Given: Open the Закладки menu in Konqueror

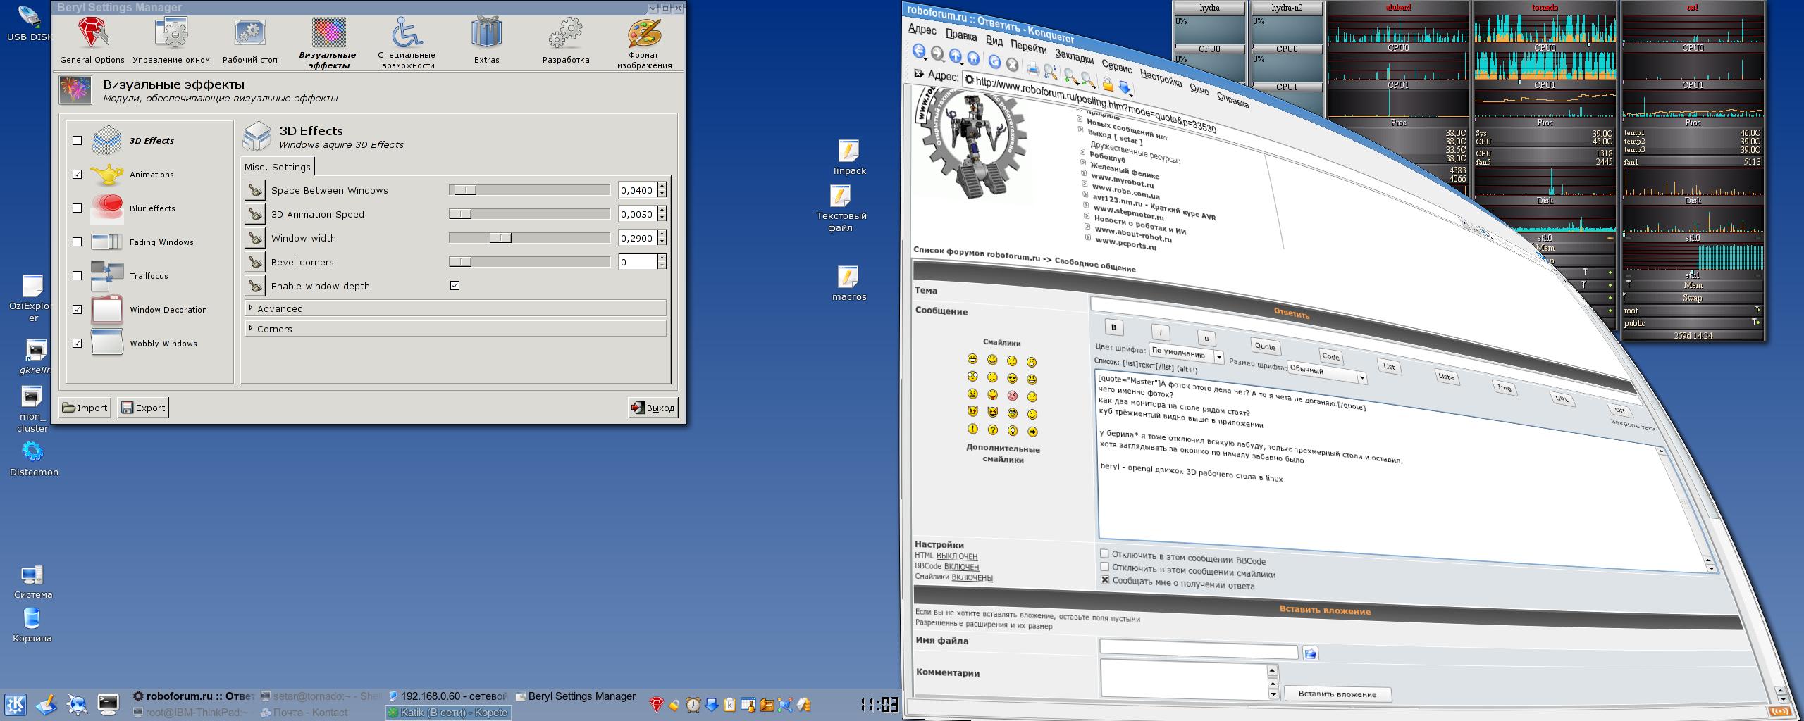Looking at the screenshot, I should click(x=1074, y=57).
